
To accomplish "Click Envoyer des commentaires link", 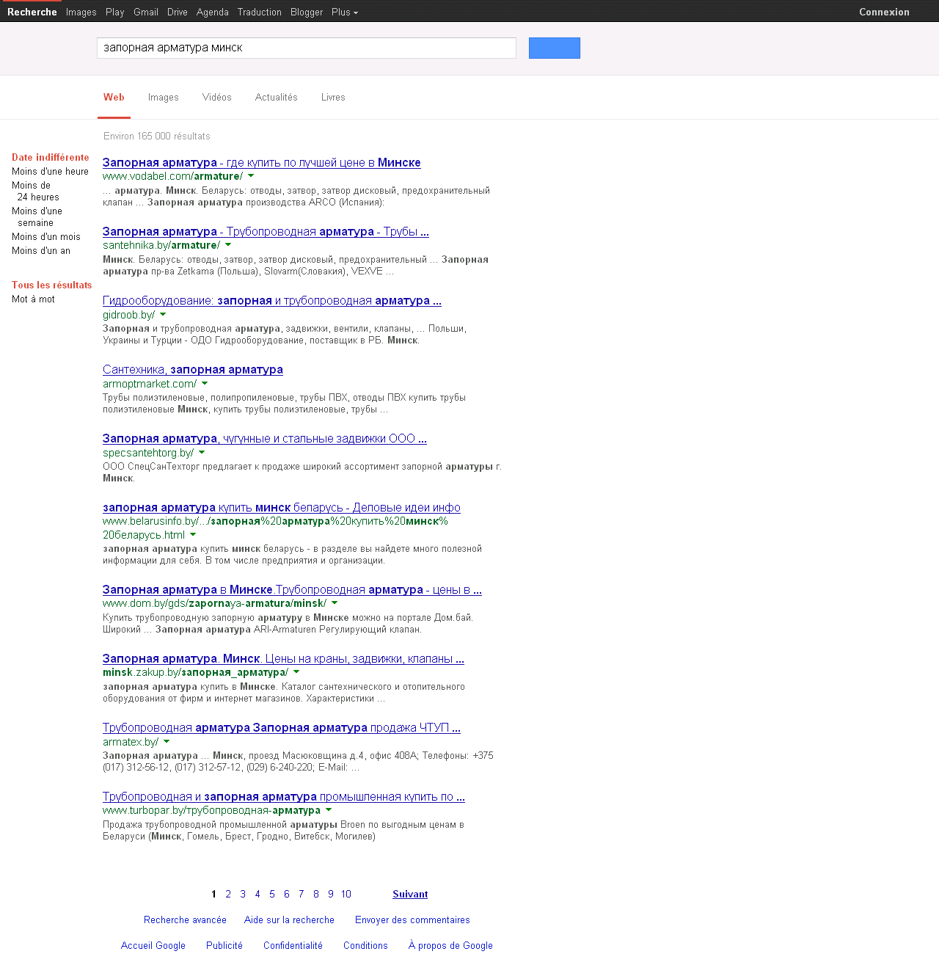I will click(412, 920).
